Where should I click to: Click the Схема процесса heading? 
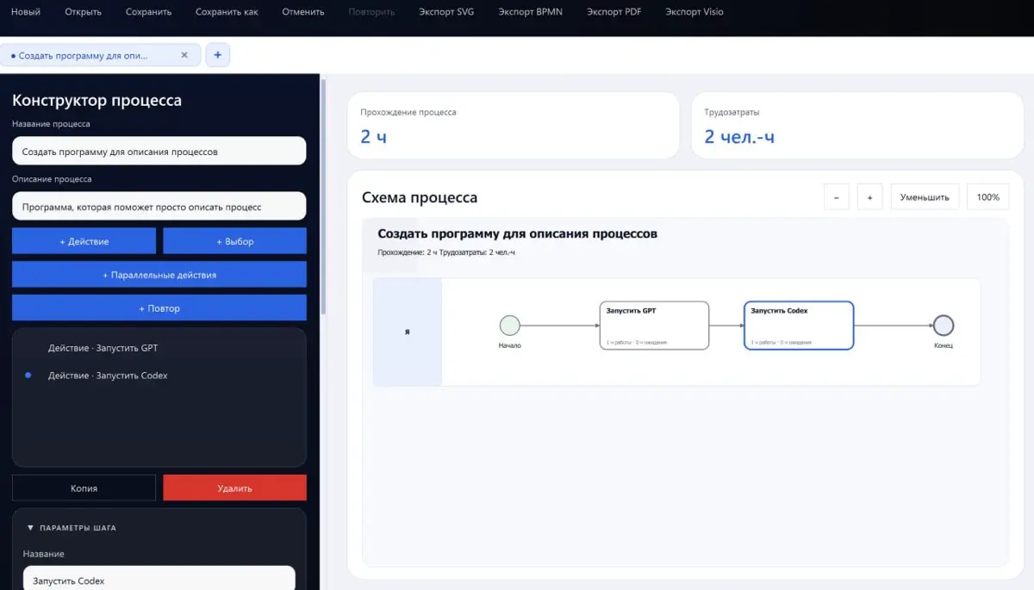coord(420,197)
